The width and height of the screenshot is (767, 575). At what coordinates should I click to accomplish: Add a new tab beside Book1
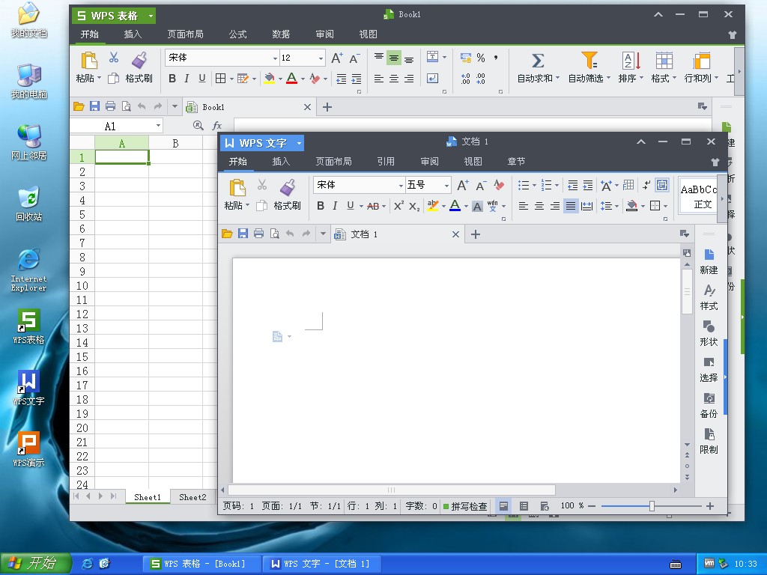pyautogui.click(x=327, y=107)
